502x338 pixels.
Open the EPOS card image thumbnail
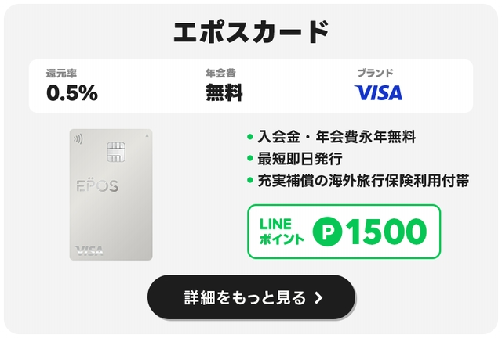pos(114,196)
